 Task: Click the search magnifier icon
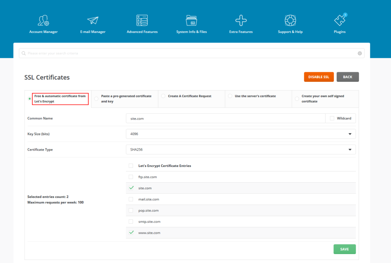[x=23, y=53]
